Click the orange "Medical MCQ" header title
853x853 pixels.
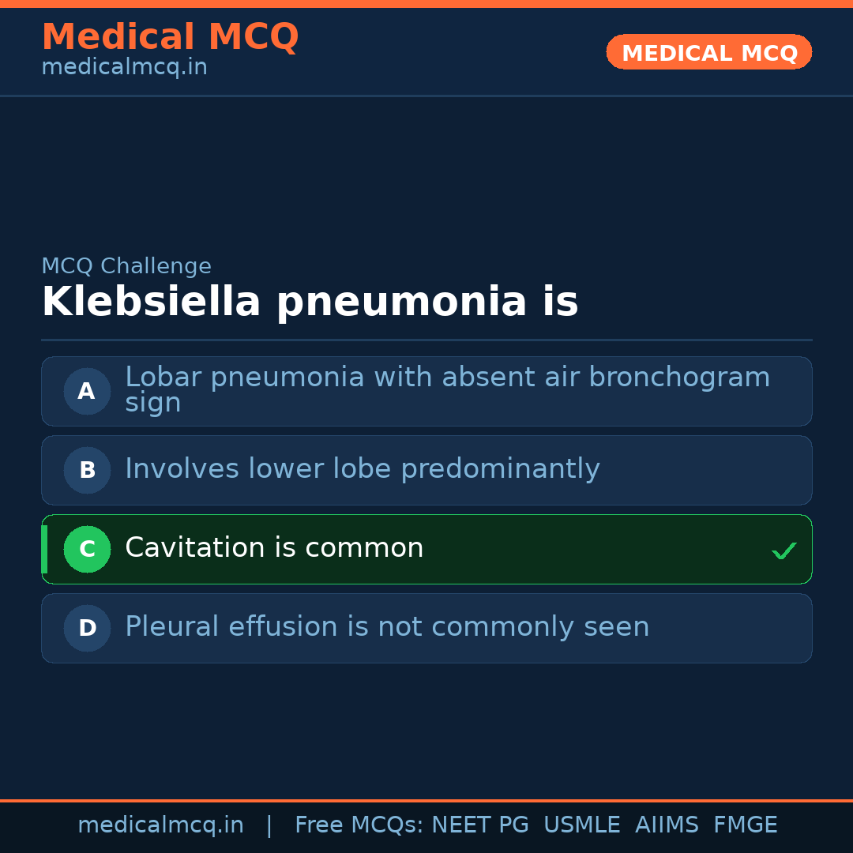click(170, 37)
